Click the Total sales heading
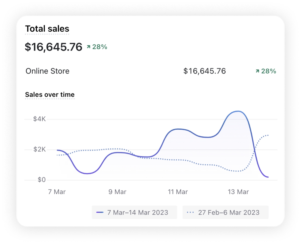The image size is (301, 244). coord(47,29)
